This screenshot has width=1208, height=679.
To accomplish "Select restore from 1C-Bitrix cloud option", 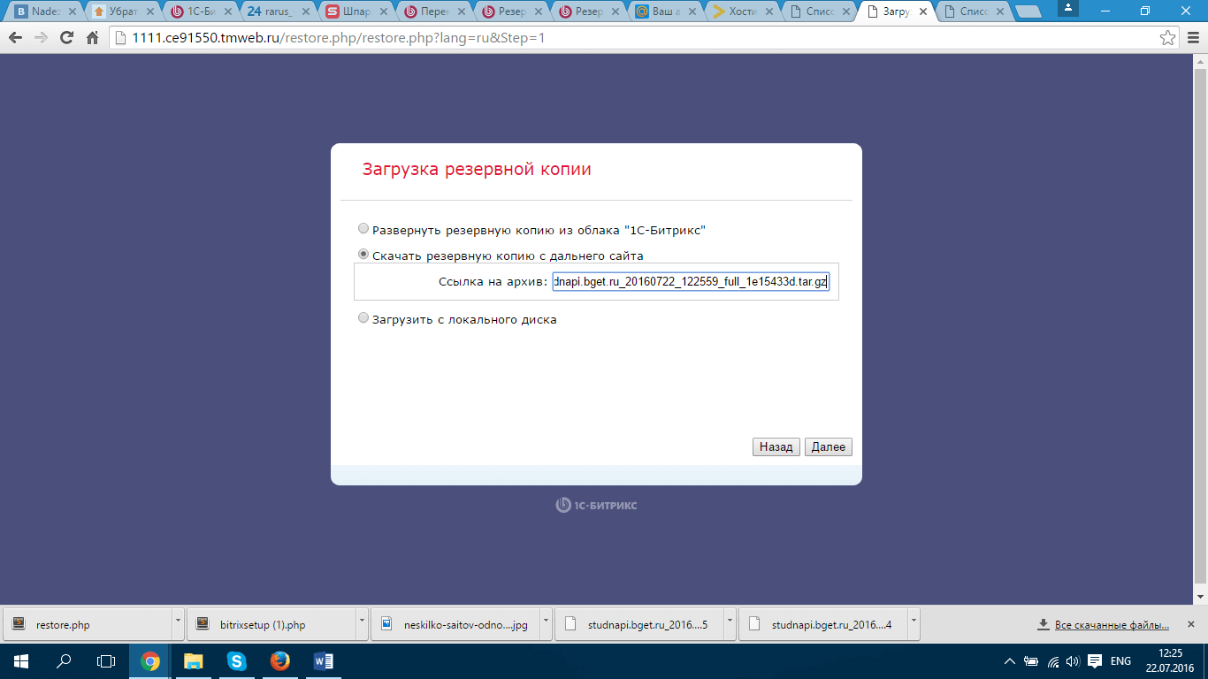I will [x=363, y=229].
